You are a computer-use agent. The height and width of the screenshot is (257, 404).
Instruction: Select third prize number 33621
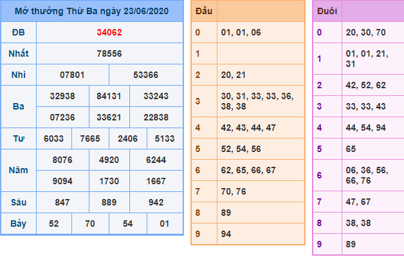(x=109, y=117)
